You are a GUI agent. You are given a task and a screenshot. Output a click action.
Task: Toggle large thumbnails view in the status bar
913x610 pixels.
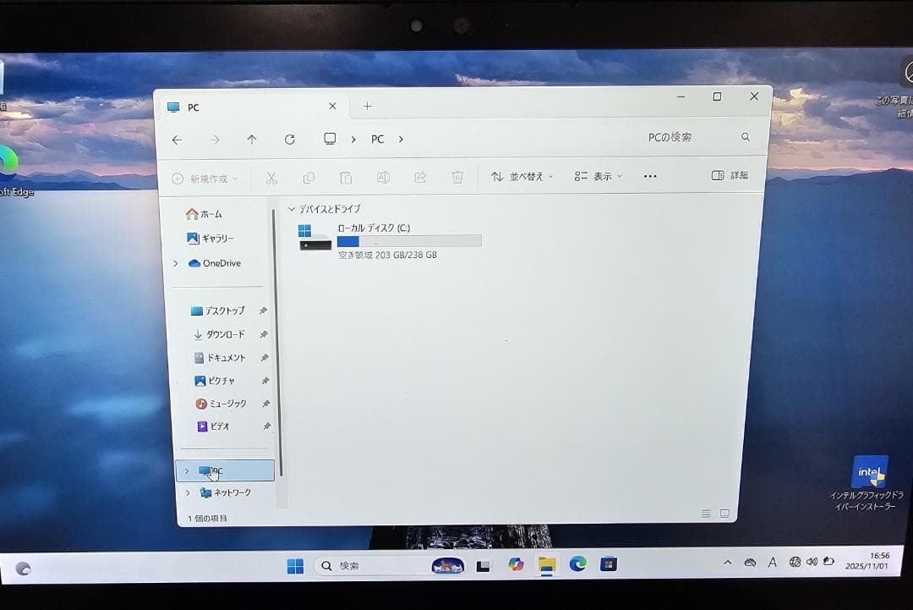[x=724, y=513]
